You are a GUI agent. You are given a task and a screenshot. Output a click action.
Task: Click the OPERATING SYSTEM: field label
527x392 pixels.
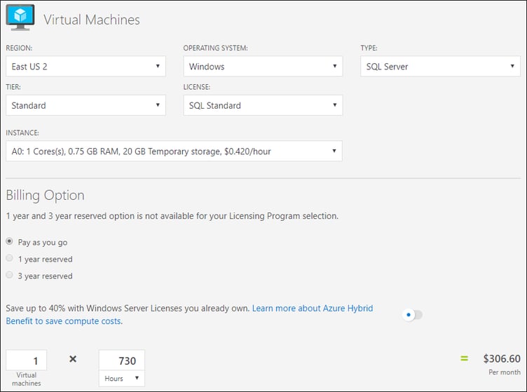click(215, 48)
